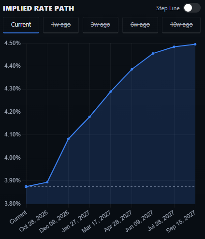
Task: Click the Dec 09, 2026 data point
Action: [68, 139]
